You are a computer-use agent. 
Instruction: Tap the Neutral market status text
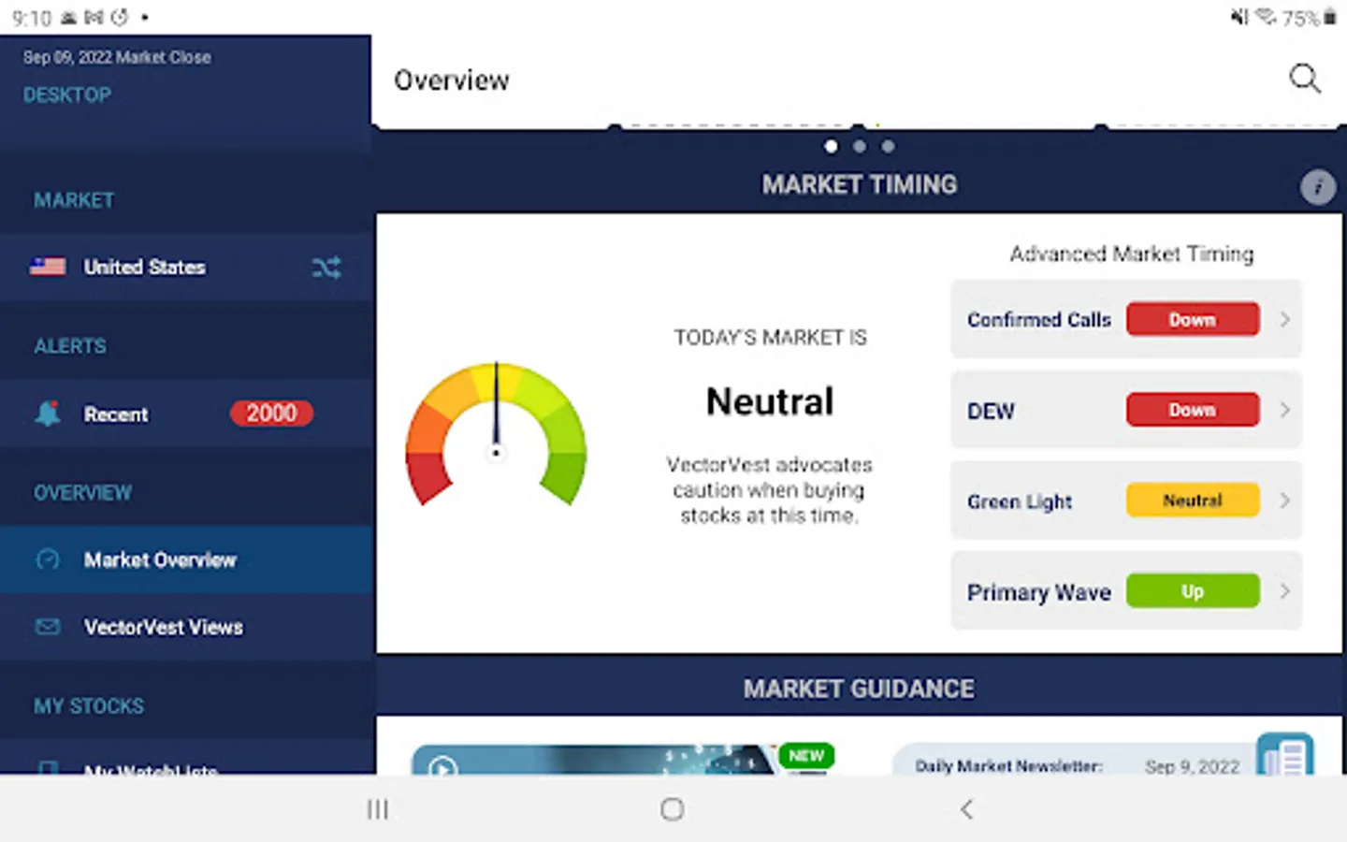pyautogui.click(x=770, y=401)
